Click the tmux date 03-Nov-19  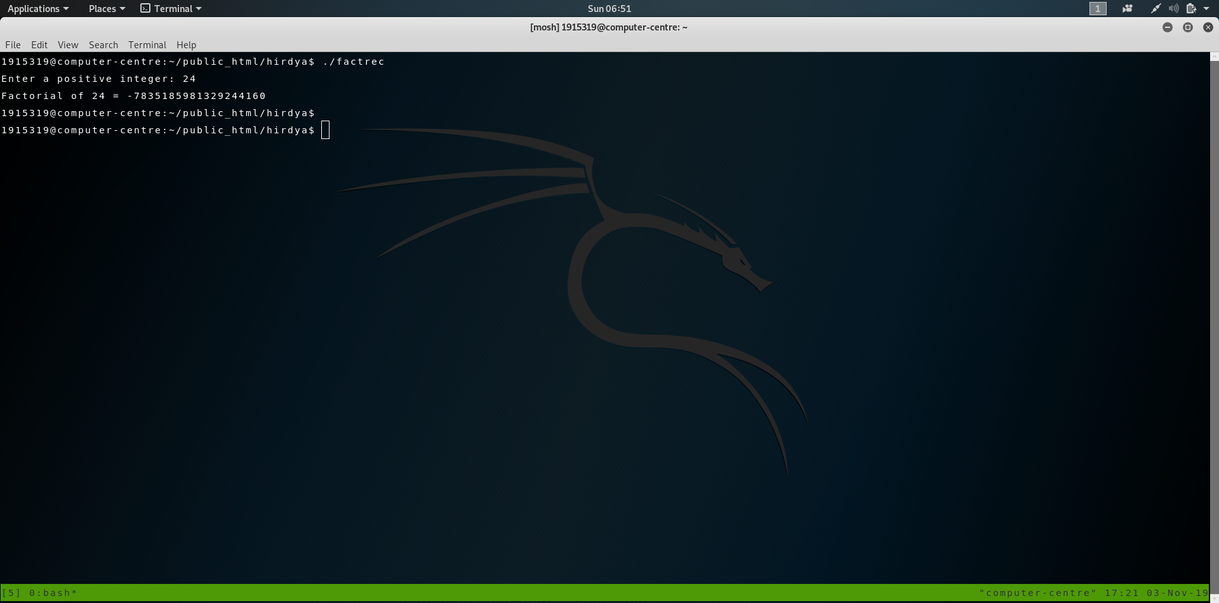pos(1178,593)
